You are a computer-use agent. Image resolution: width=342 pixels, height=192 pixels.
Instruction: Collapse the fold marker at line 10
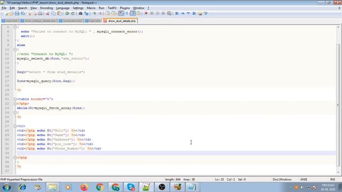[15, 50]
